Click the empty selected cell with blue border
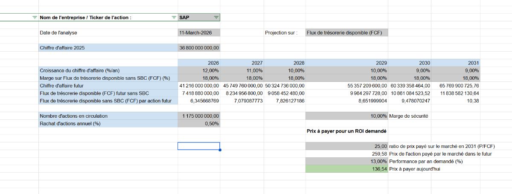 click(x=199, y=146)
